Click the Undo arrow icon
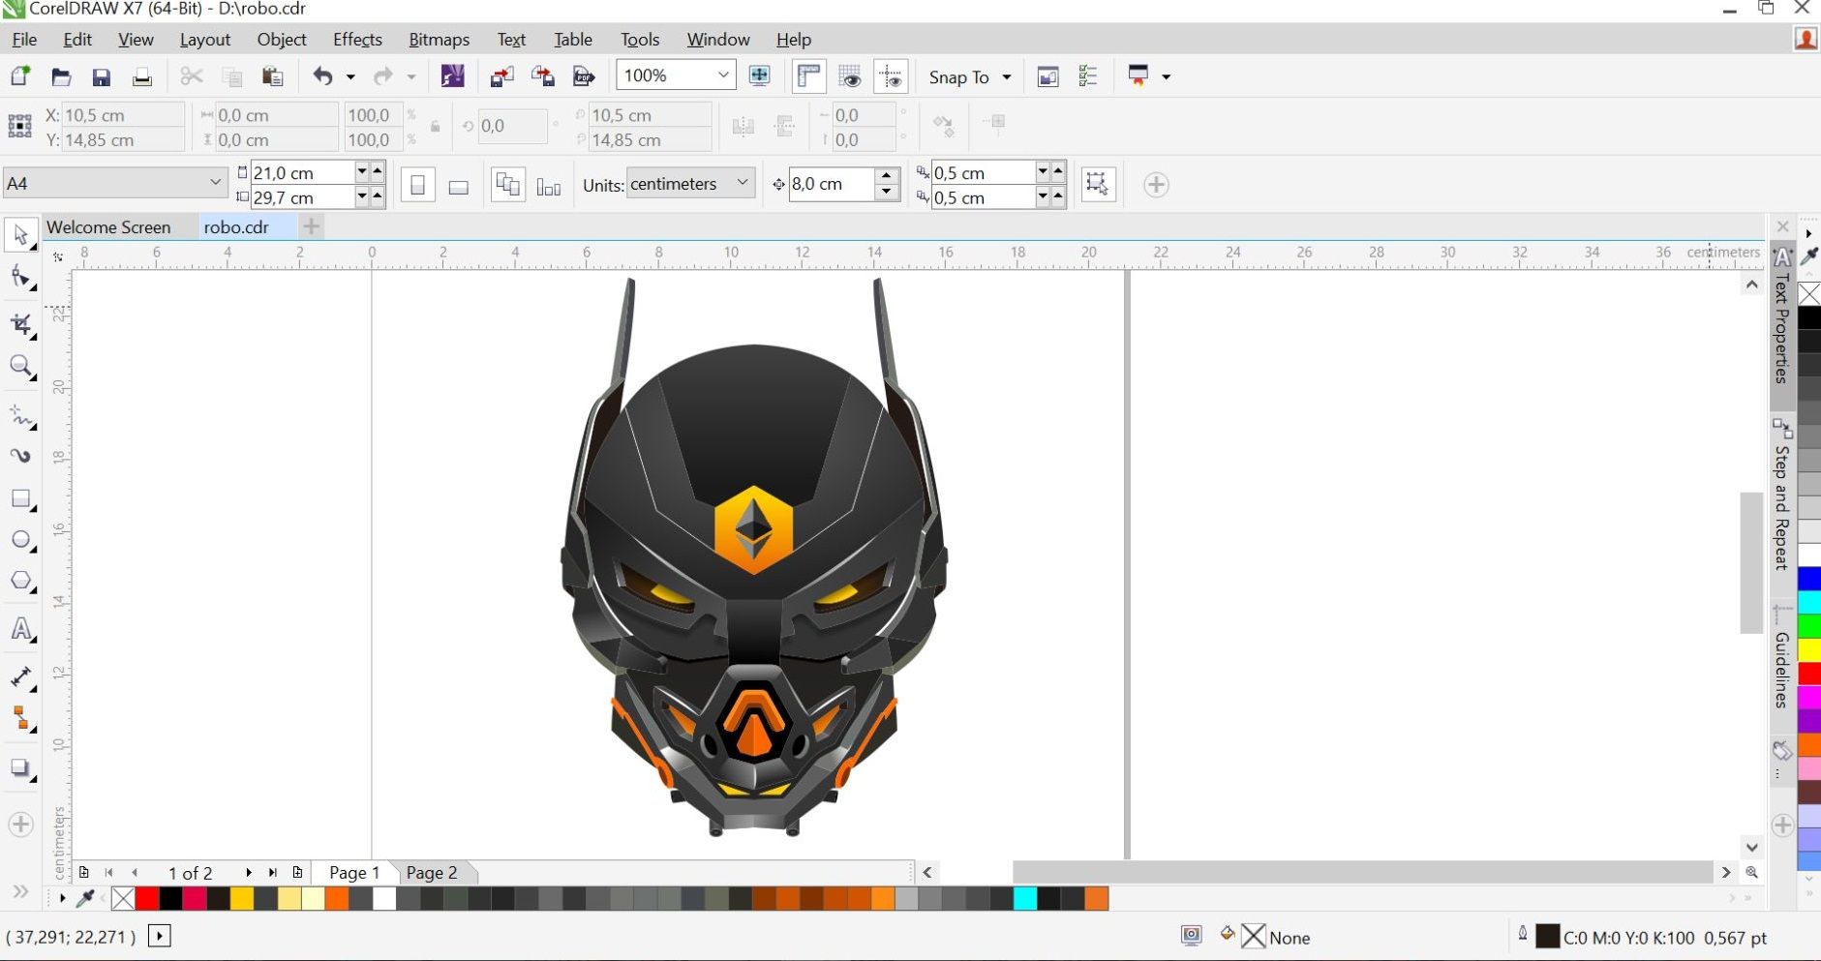Screen dimensions: 1821x961 point(323,76)
